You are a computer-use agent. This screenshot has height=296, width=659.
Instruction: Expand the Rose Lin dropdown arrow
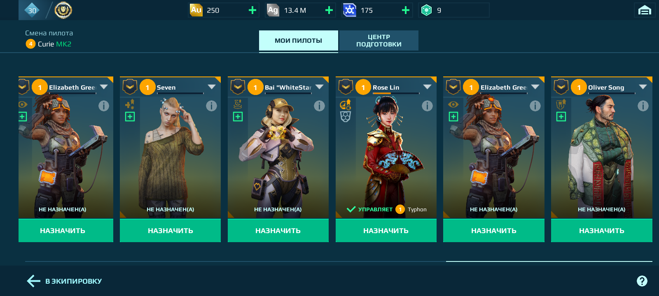tap(427, 87)
